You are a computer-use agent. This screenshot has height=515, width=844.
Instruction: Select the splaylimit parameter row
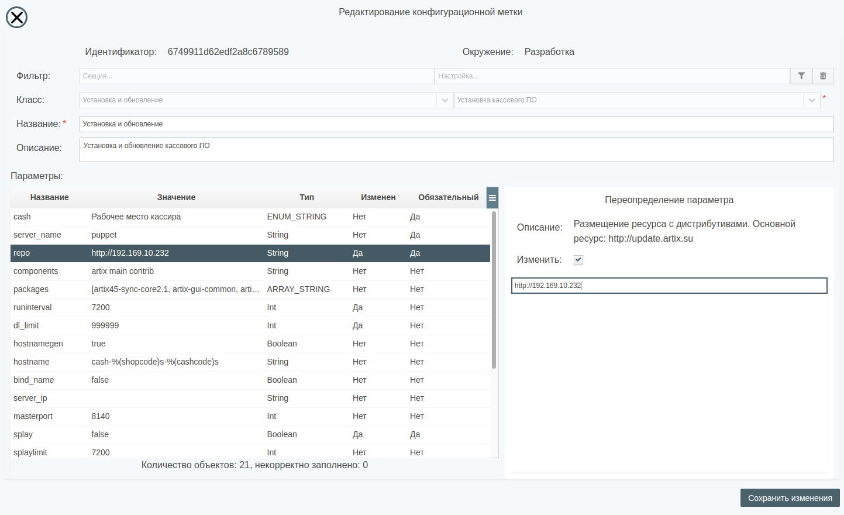click(x=250, y=452)
